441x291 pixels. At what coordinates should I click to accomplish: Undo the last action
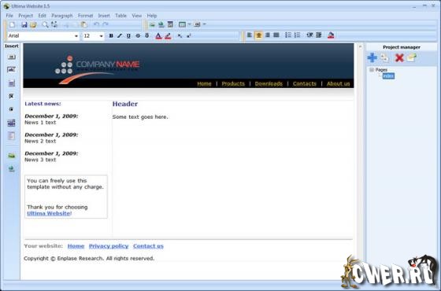96,24
